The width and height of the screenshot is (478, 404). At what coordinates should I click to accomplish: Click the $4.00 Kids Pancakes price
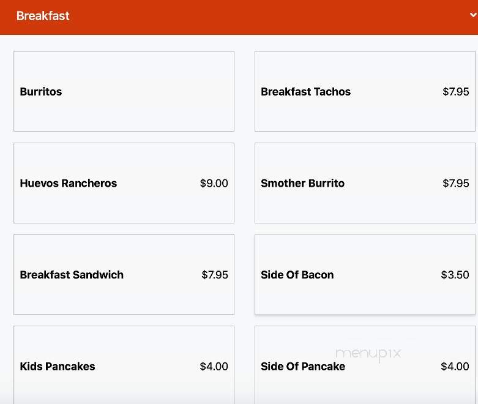[214, 366]
